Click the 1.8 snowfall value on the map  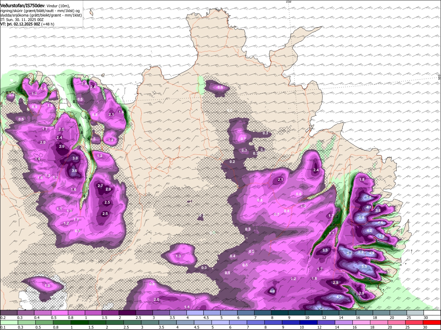pyautogui.click(x=362, y=179)
